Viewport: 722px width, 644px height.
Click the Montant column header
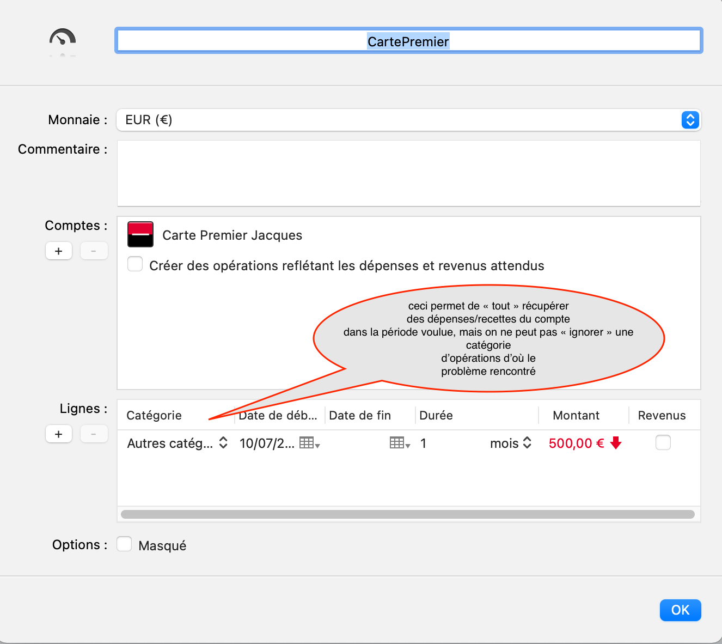[576, 415]
